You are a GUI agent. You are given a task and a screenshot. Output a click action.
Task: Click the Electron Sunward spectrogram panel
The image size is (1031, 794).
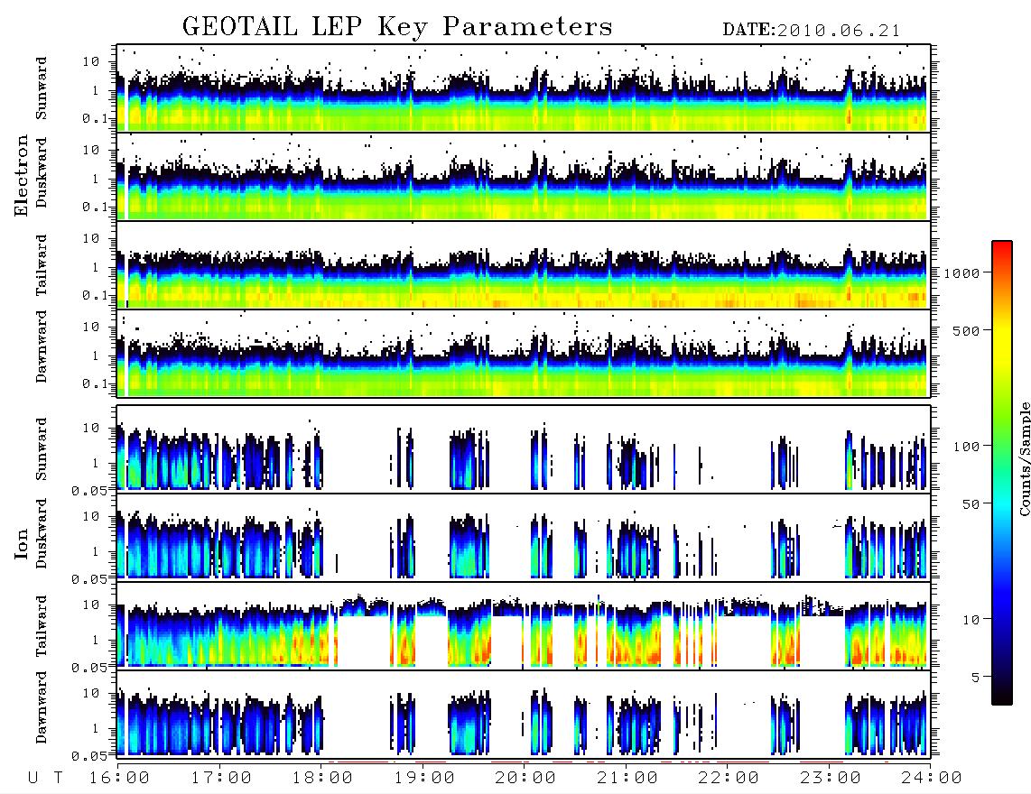point(524,88)
